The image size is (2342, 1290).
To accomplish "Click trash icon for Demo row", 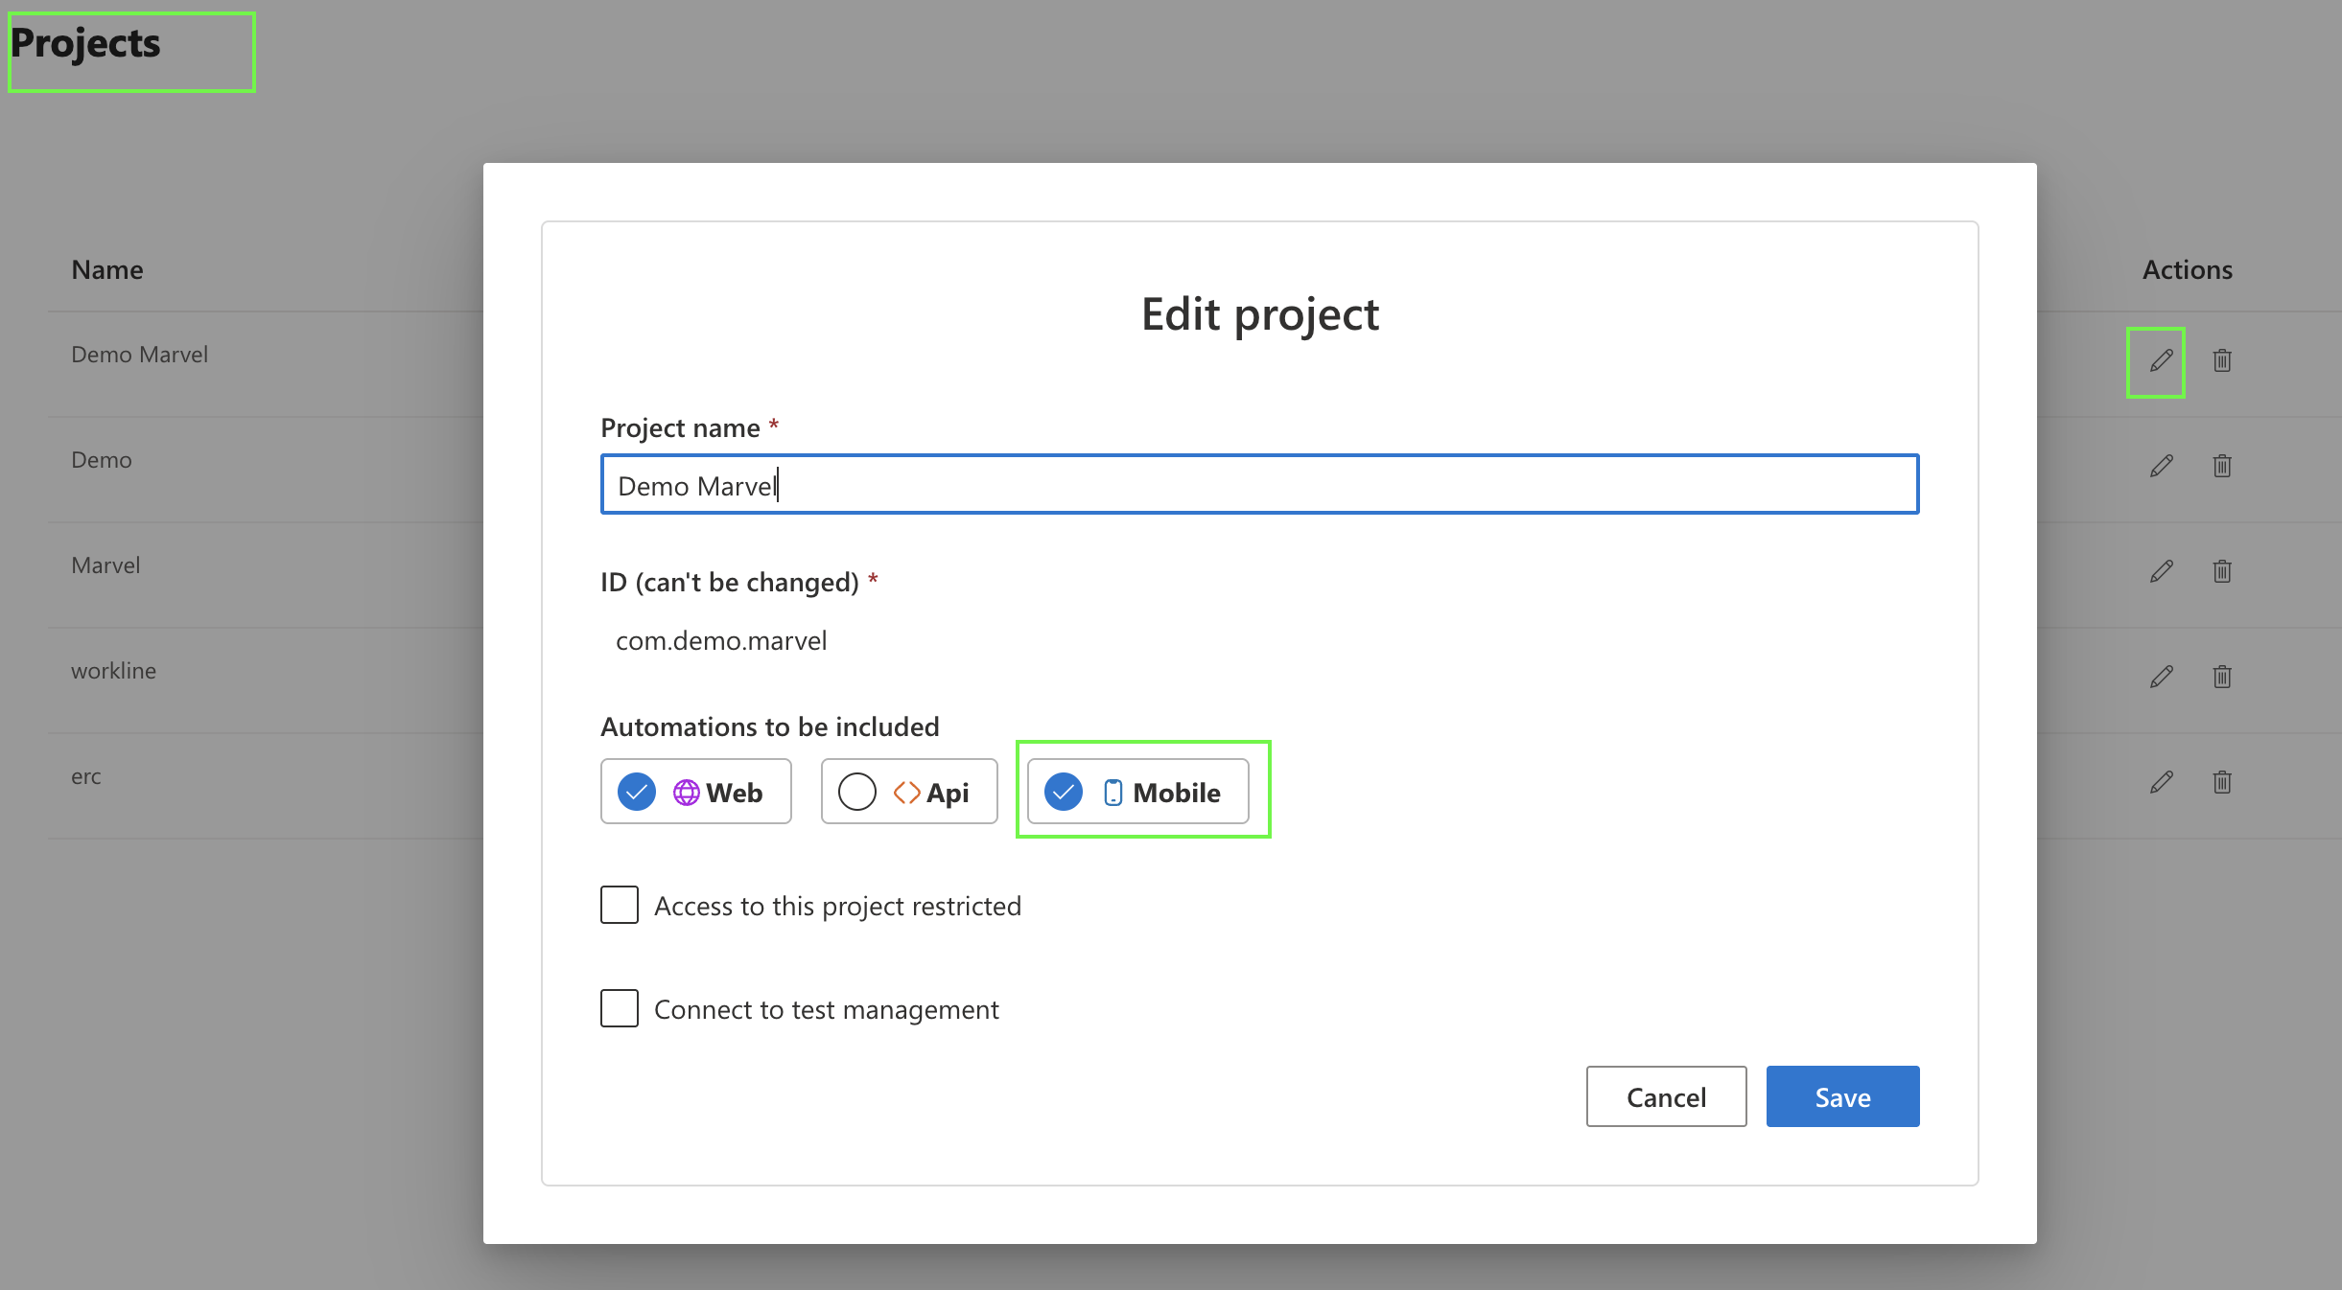I will (x=2221, y=467).
